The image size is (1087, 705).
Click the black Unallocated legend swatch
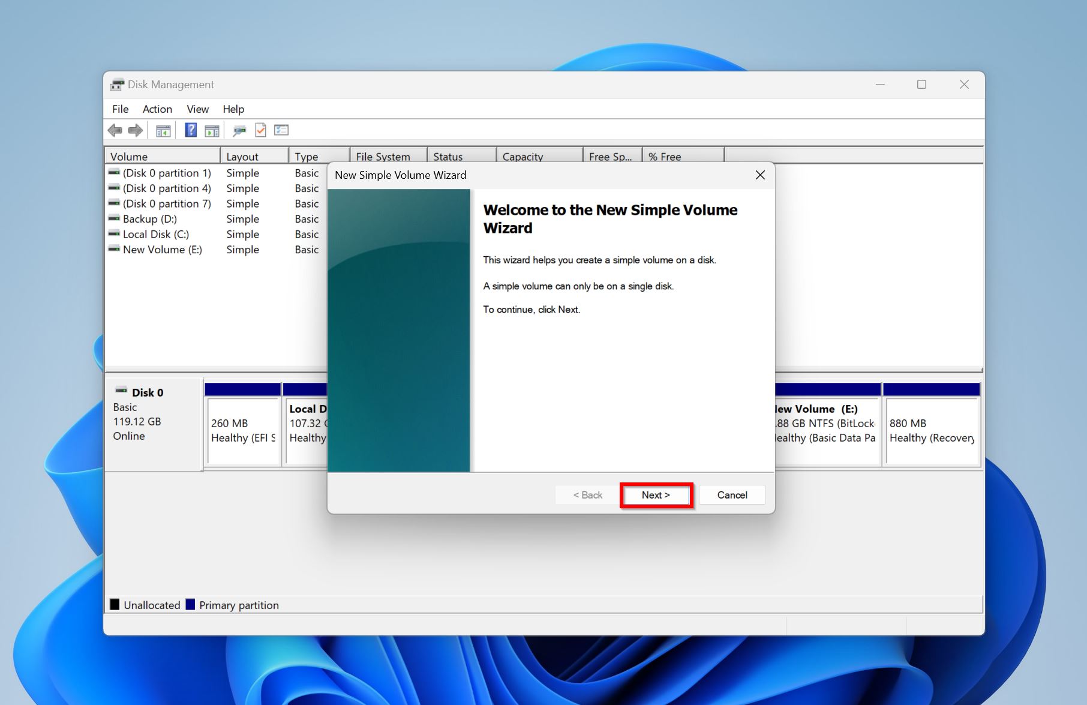(x=115, y=604)
